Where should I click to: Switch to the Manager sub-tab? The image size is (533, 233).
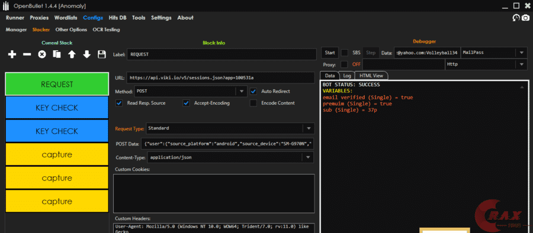[x=17, y=30]
